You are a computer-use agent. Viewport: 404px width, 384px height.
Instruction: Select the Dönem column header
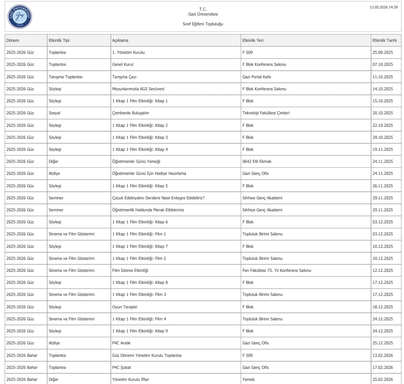coord(26,40)
